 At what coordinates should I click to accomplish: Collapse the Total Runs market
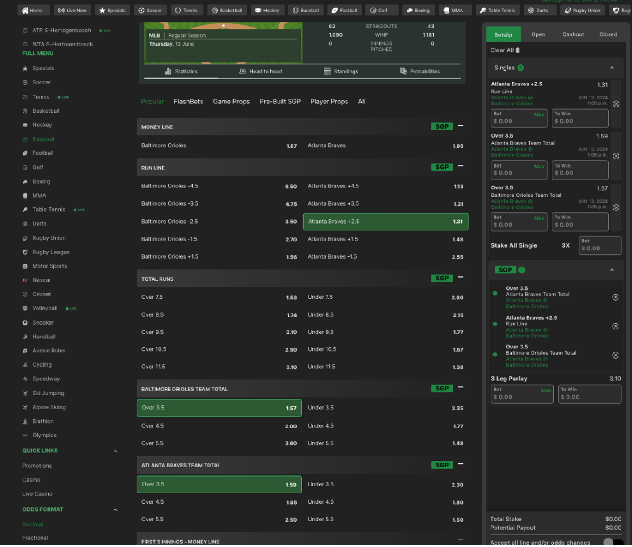461,277
